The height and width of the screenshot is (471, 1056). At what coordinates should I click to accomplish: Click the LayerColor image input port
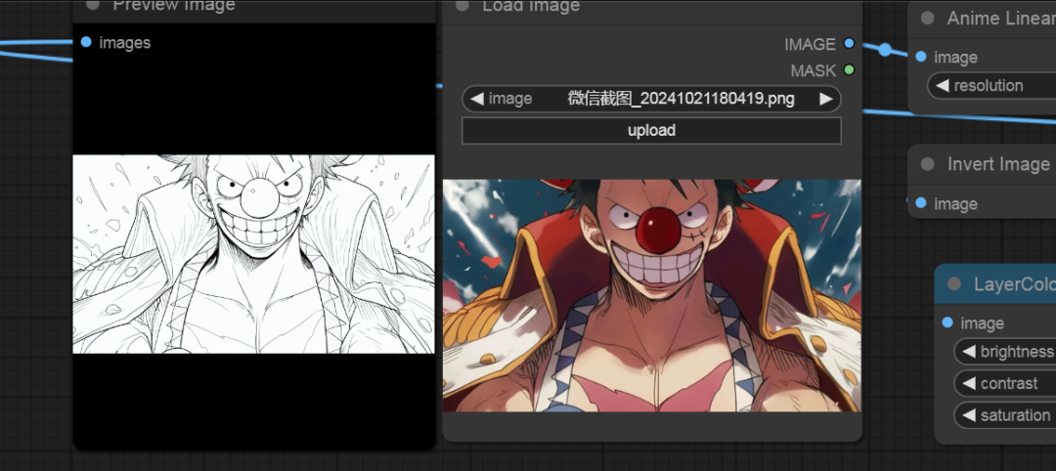tap(947, 323)
